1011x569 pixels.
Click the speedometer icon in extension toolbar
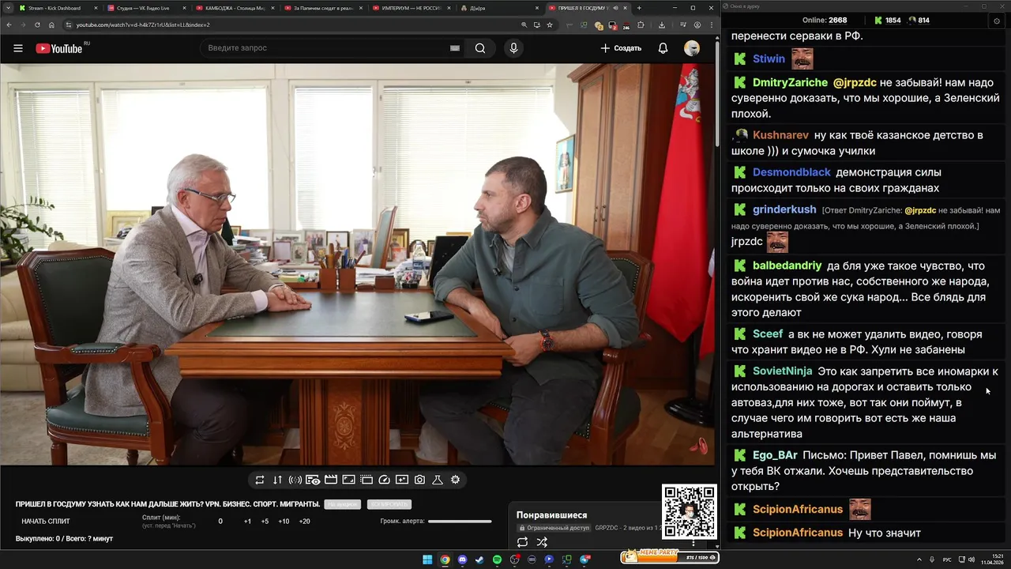click(384, 480)
